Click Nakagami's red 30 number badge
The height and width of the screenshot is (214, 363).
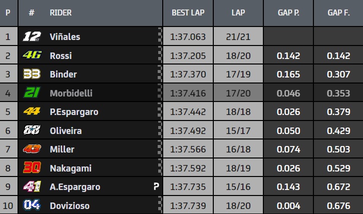coord(32,167)
